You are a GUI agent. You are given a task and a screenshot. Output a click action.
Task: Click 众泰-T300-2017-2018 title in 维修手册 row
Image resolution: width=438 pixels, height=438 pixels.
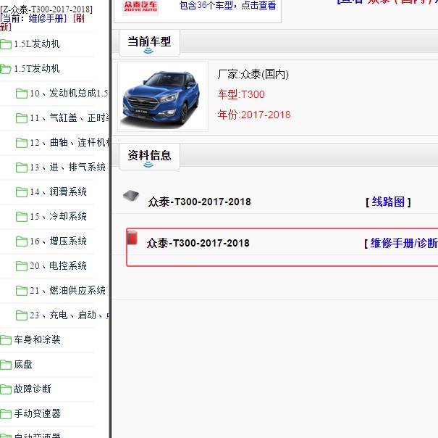(x=198, y=243)
